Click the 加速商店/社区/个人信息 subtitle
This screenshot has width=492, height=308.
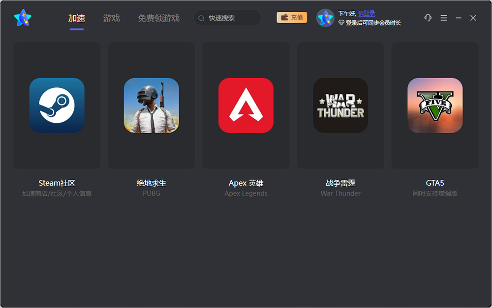(57, 194)
